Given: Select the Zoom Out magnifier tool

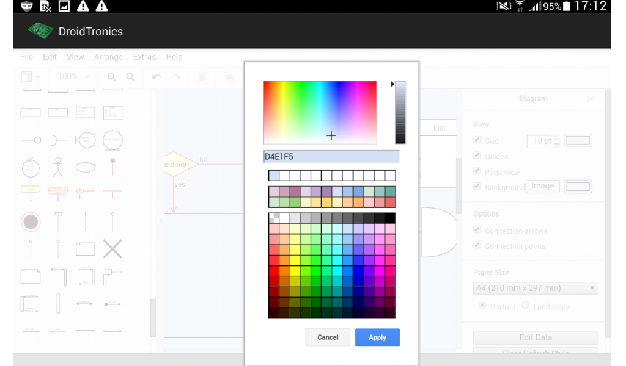Looking at the screenshot, I should [130, 76].
